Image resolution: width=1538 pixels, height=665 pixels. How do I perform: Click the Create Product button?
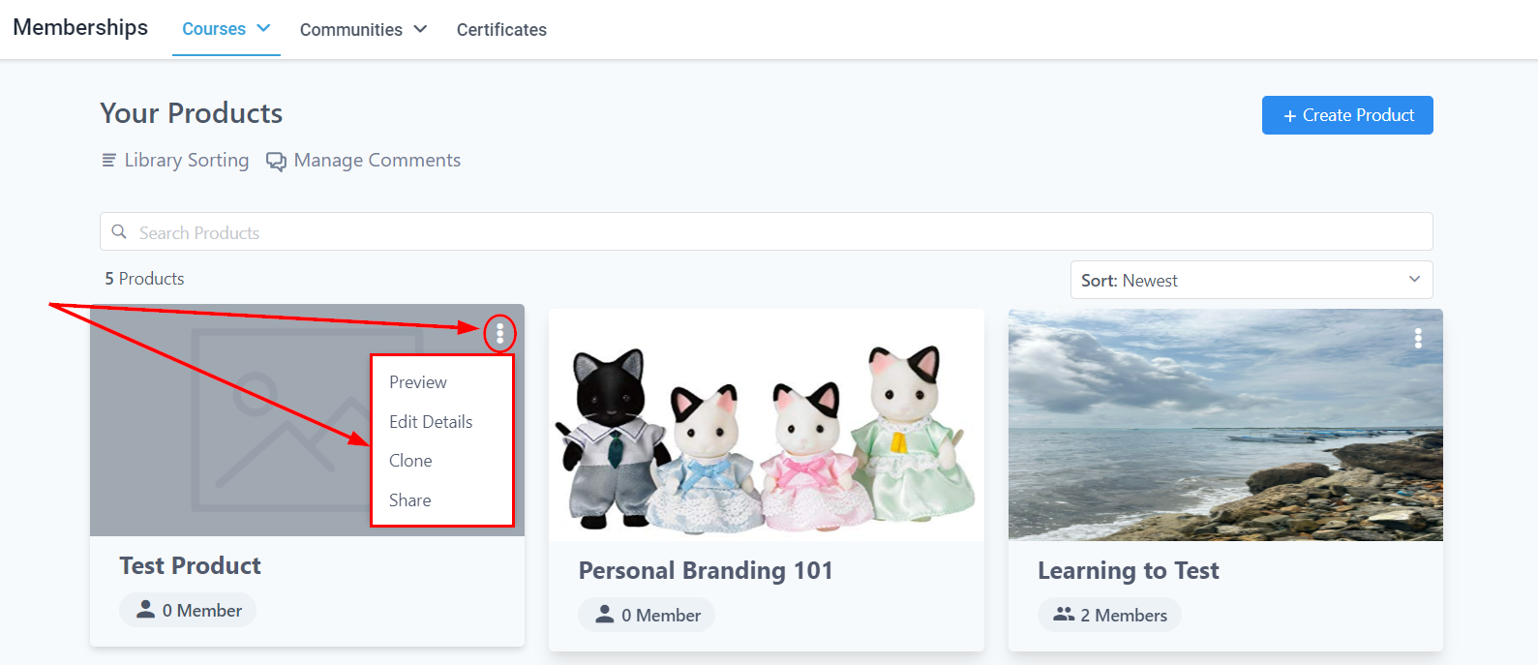(x=1347, y=115)
